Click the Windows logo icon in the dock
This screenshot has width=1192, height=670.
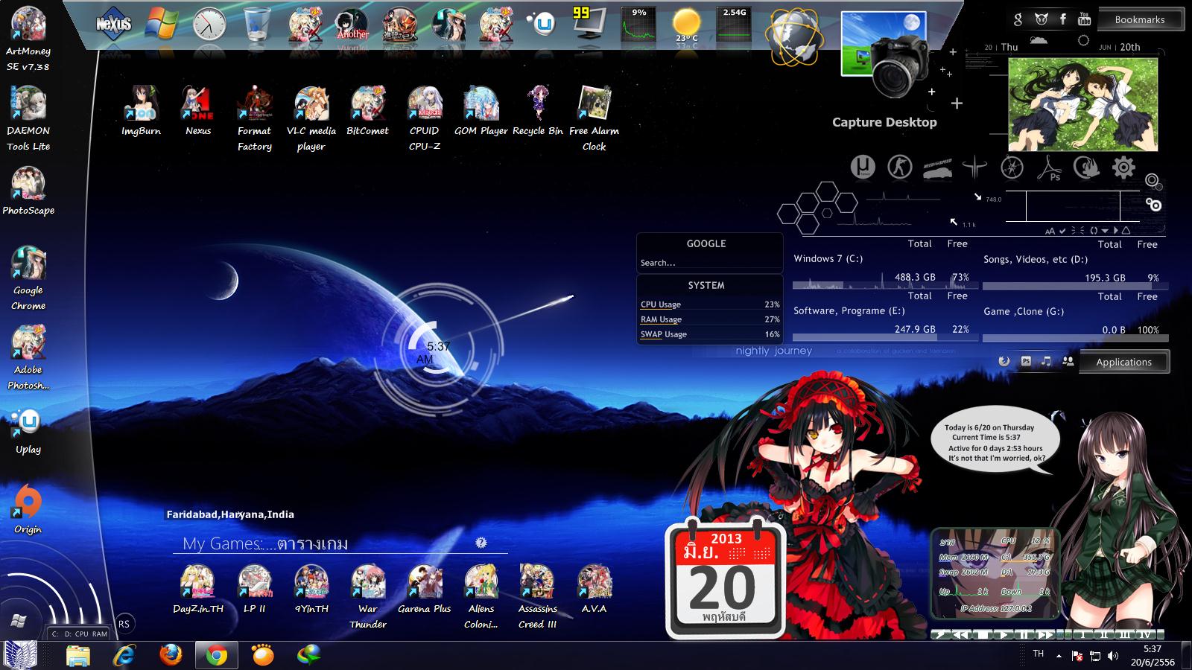pos(161,24)
